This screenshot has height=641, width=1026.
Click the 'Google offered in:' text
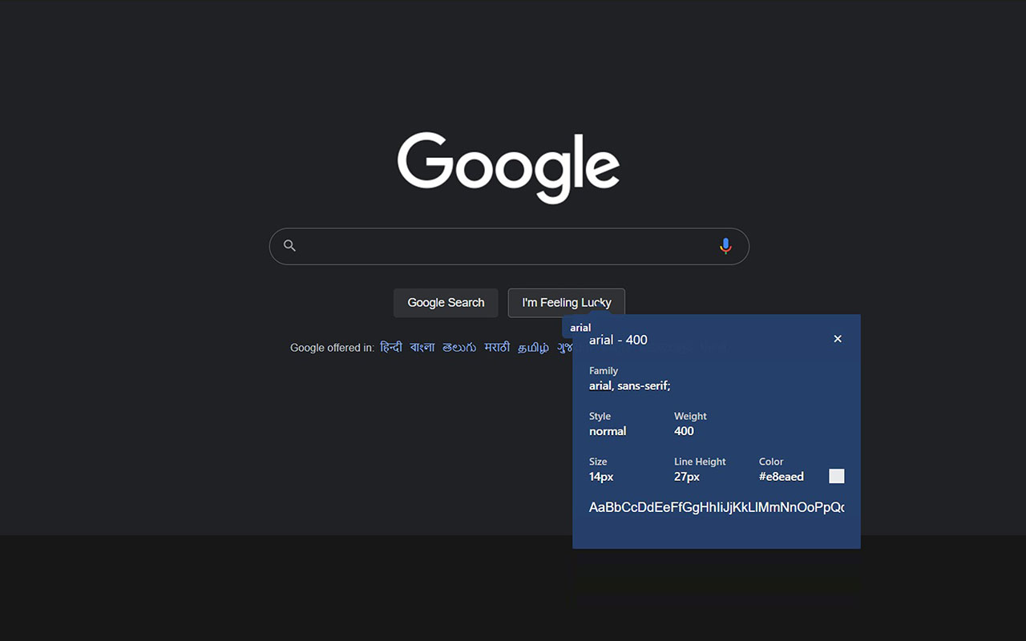pyautogui.click(x=332, y=348)
